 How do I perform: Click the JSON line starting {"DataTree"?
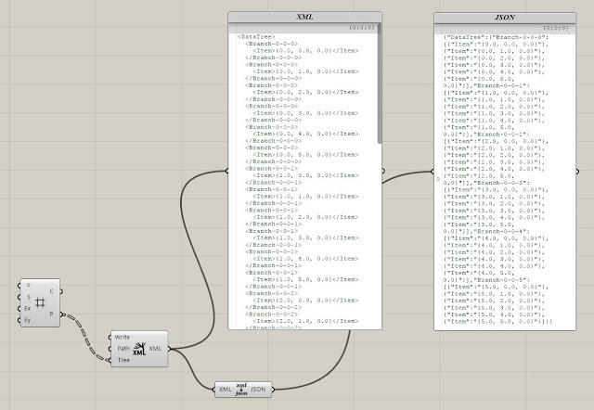point(496,37)
